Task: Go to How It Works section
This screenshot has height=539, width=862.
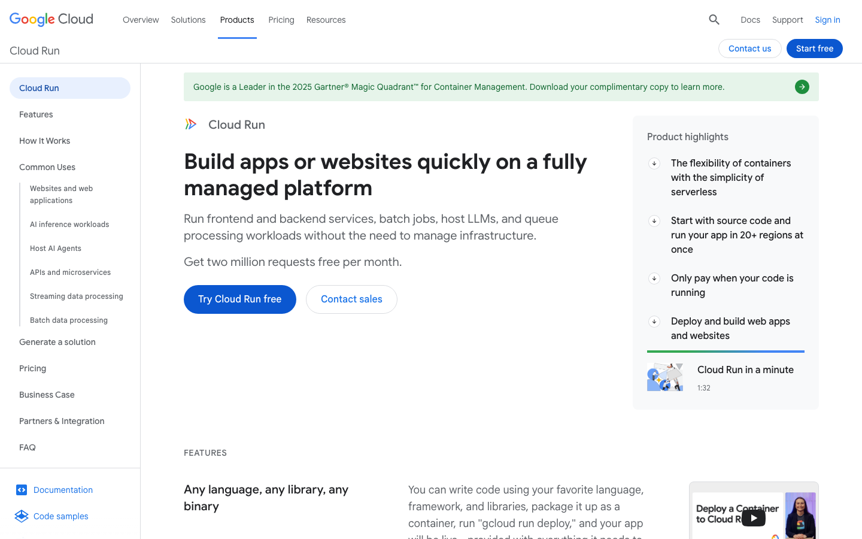Action: [44, 141]
